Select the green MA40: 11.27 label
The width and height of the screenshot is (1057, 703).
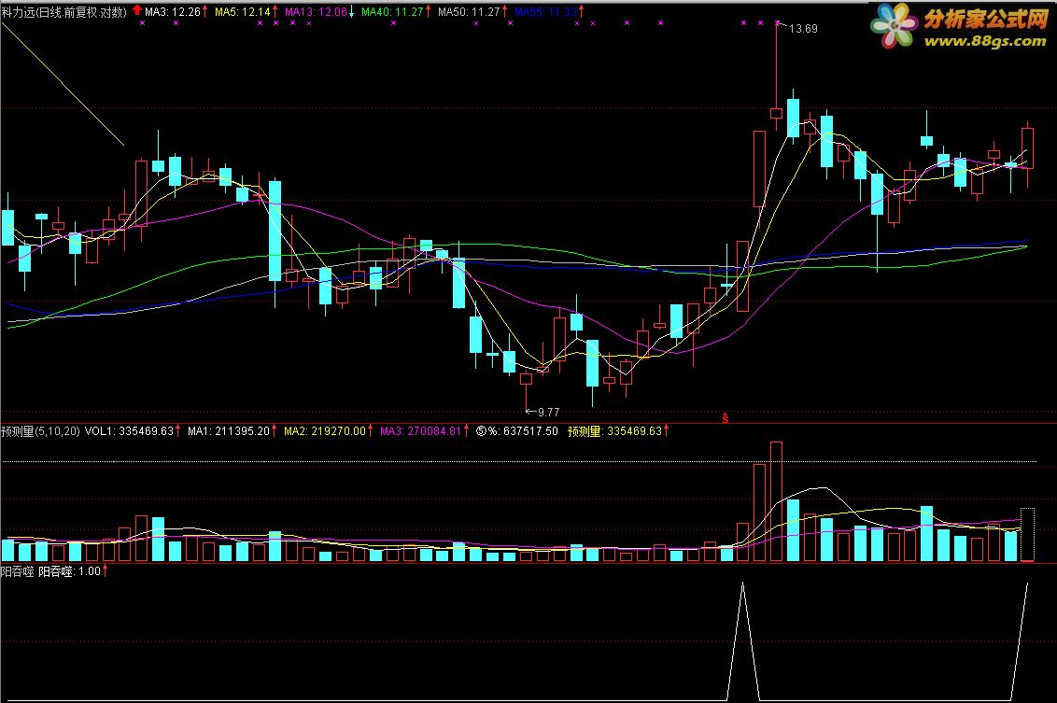click(x=392, y=11)
